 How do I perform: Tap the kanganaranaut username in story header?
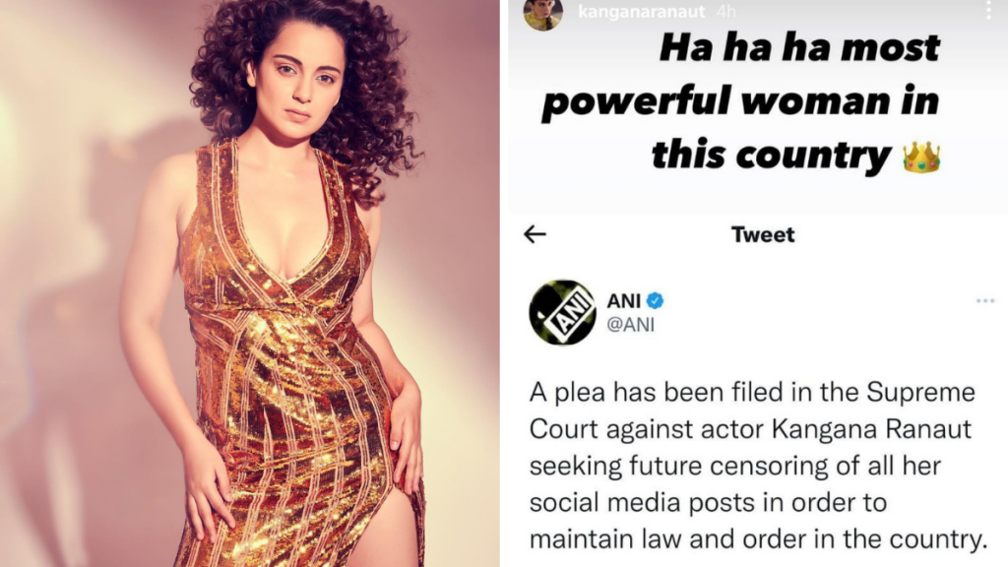pos(642,12)
